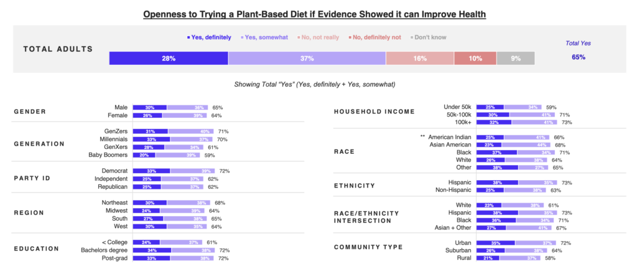The height and width of the screenshot is (271, 637).
Task: Click the "Don't know" legend entry
Action: (429, 37)
